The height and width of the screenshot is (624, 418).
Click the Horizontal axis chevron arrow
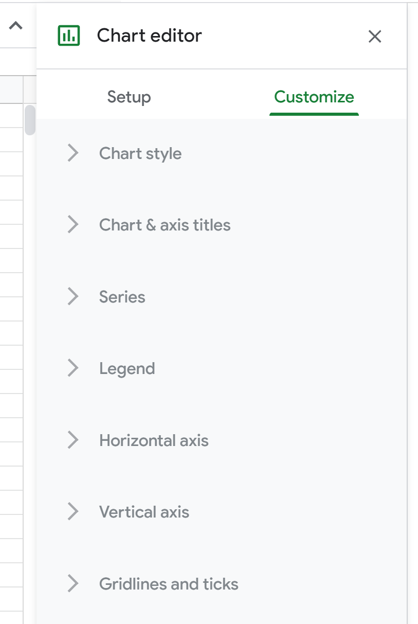pos(73,440)
